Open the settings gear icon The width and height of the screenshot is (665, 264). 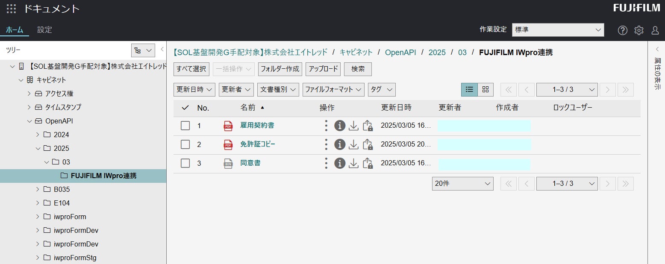(639, 30)
